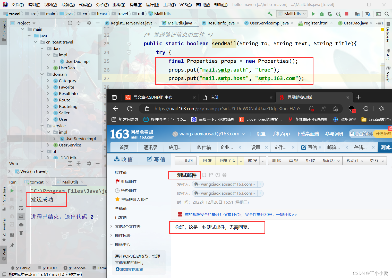Image resolution: width=392 pixels, height=278 pixels.
Task: Print console output in Run panel
Action: point(21,225)
